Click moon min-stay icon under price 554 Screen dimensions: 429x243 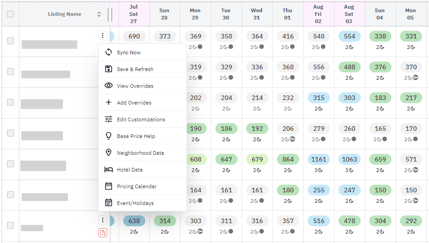351,47
